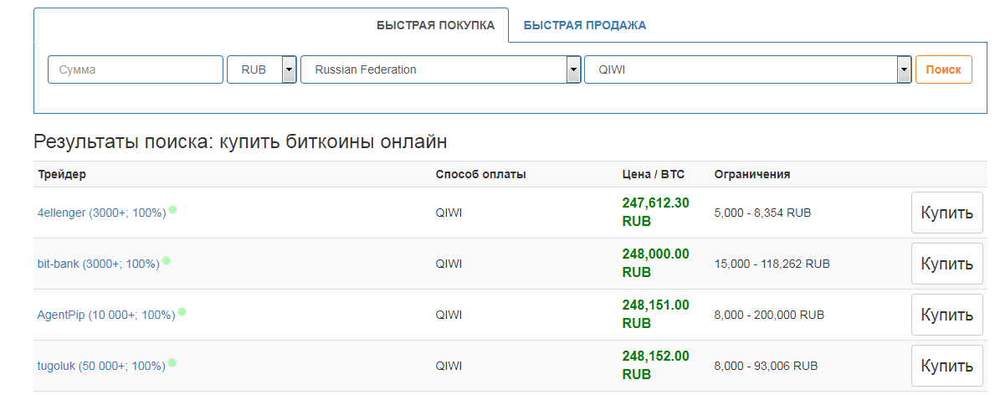Open trader profile 4ellenger
This screenshot has height=395, width=995.
[x=101, y=213]
